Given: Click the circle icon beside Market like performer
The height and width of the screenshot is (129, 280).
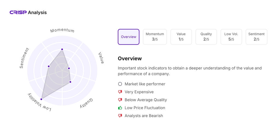Looking at the screenshot, I should pyautogui.click(x=120, y=84).
